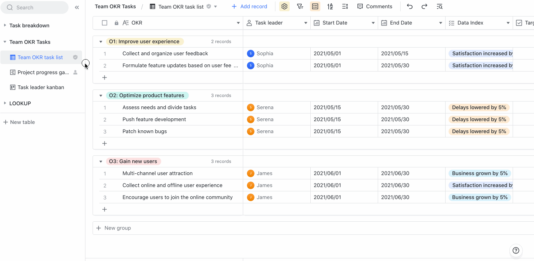Click the undo icon
The image size is (534, 261).
click(x=410, y=6)
